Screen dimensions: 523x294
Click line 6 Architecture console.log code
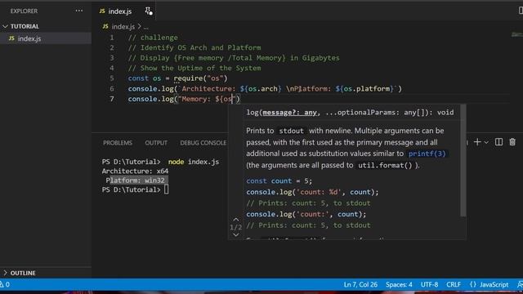[265, 89]
